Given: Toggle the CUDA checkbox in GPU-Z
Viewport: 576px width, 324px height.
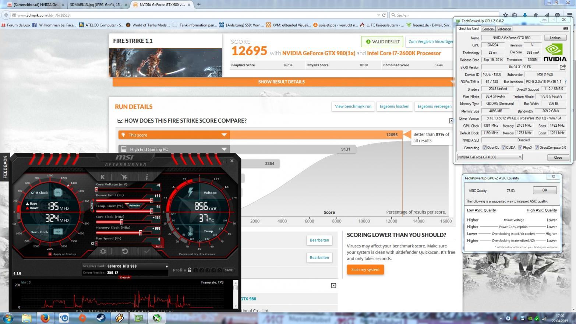Looking at the screenshot, I should click(x=503, y=148).
